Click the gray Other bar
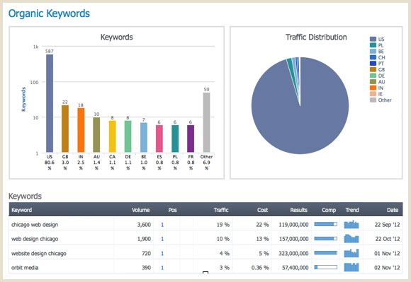The image size is (411, 282). (x=206, y=122)
